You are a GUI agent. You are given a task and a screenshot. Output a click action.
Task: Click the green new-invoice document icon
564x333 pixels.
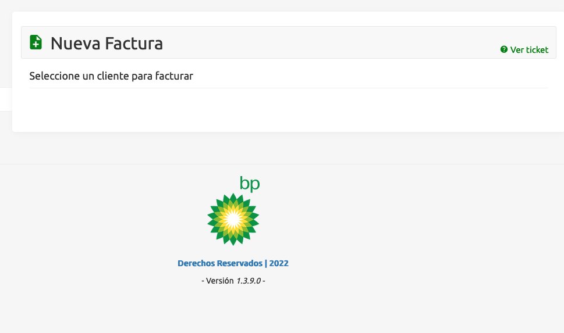[x=36, y=42]
